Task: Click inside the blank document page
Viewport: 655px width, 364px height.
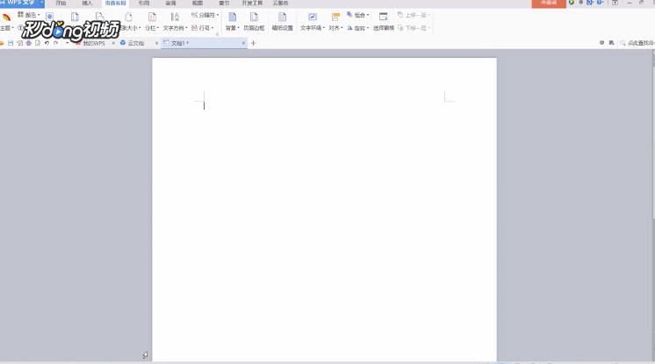Action: tap(324, 209)
